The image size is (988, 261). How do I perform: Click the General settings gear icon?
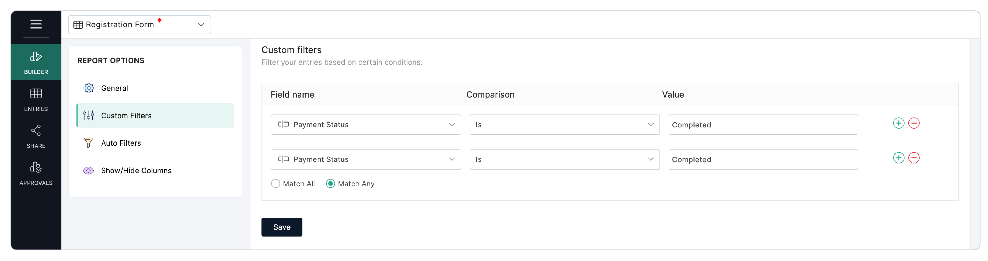tap(89, 88)
